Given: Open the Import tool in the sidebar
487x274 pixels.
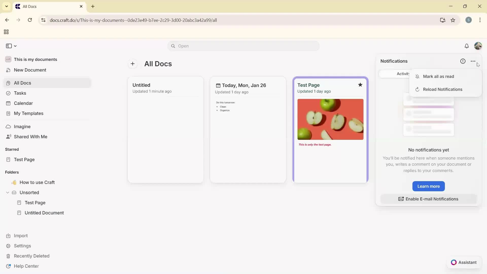Looking at the screenshot, I should (21, 235).
